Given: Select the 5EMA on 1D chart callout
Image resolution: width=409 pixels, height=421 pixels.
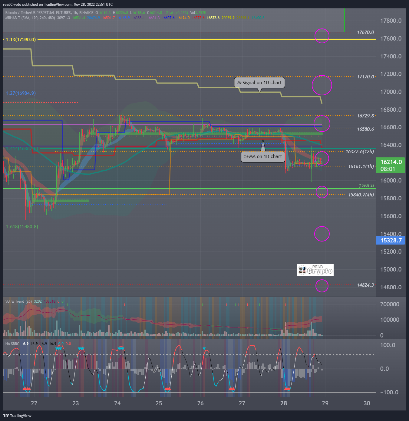Looking at the screenshot, I should pyautogui.click(x=263, y=156).
